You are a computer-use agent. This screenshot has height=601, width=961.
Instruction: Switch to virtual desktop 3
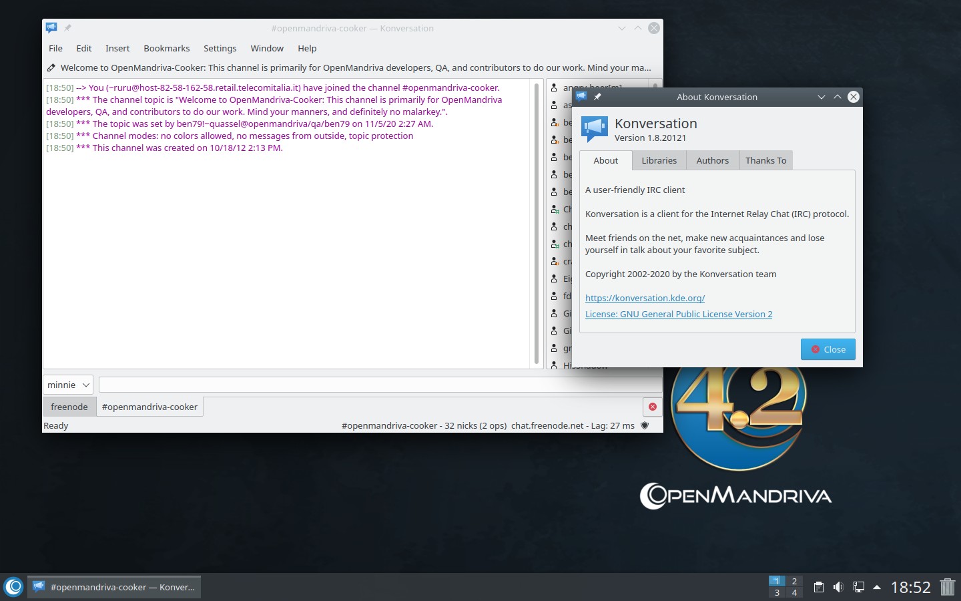pyautogui.click(x=777, y=592)
